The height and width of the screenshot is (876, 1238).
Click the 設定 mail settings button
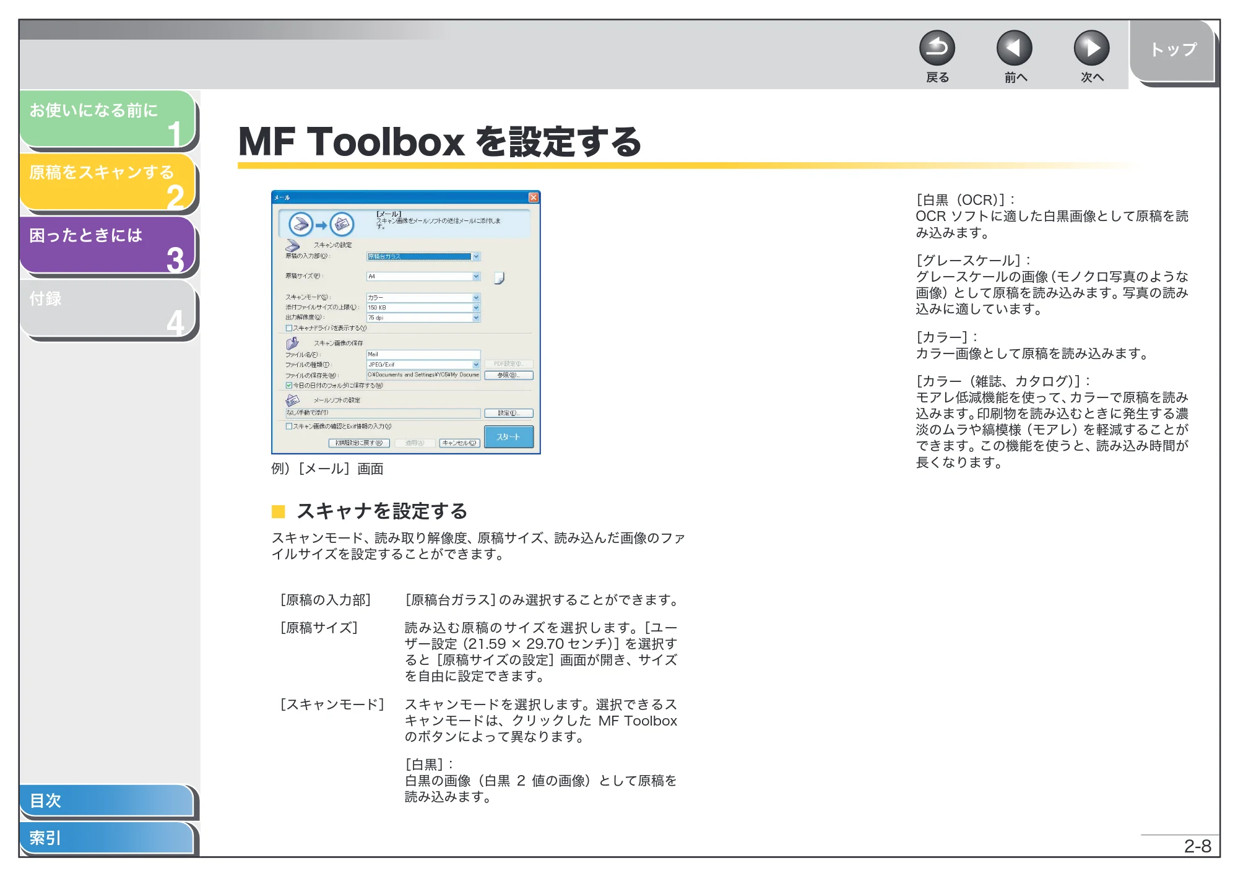(x=508, y=413)
